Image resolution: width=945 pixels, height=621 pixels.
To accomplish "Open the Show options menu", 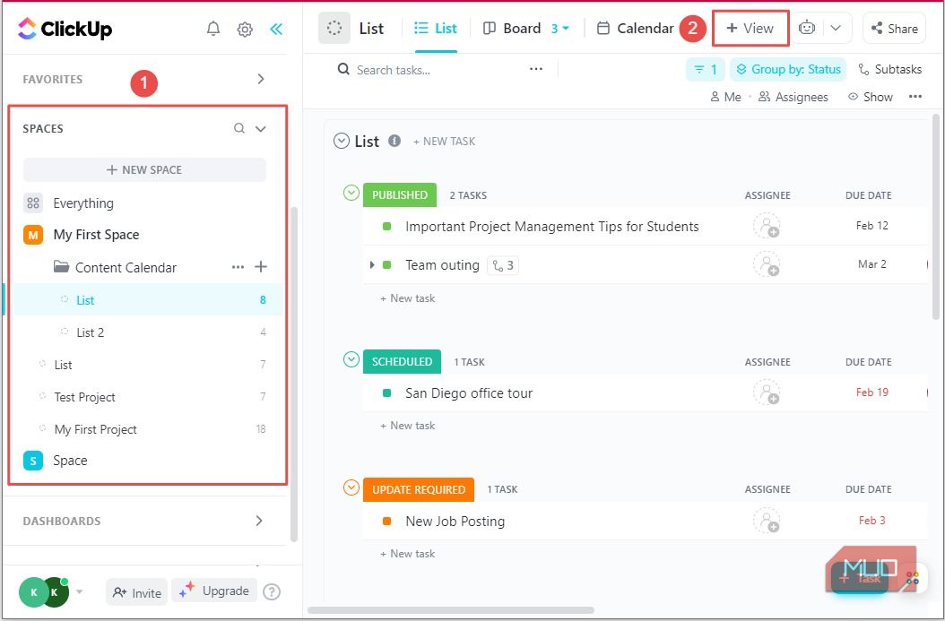I will point(871,97).
